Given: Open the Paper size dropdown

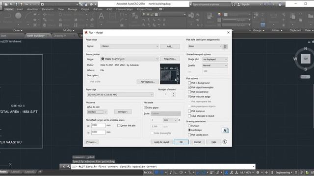Looking at the screenshot, I should click(120, 94).
